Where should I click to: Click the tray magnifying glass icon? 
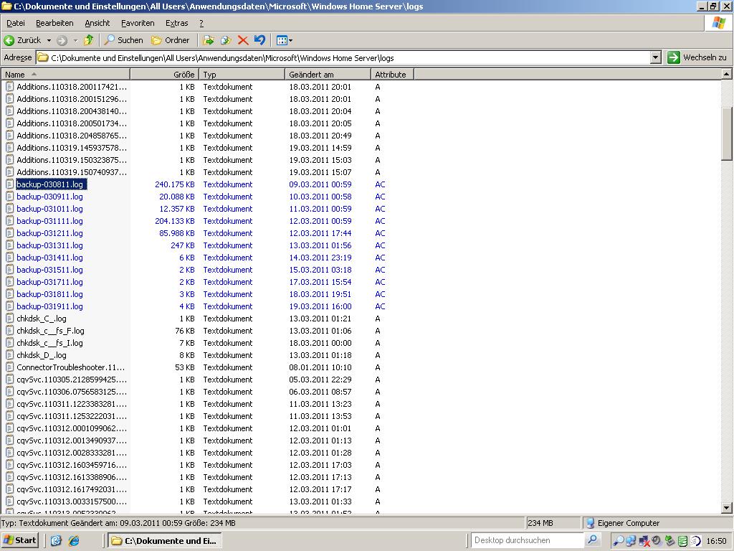(619, 541)
